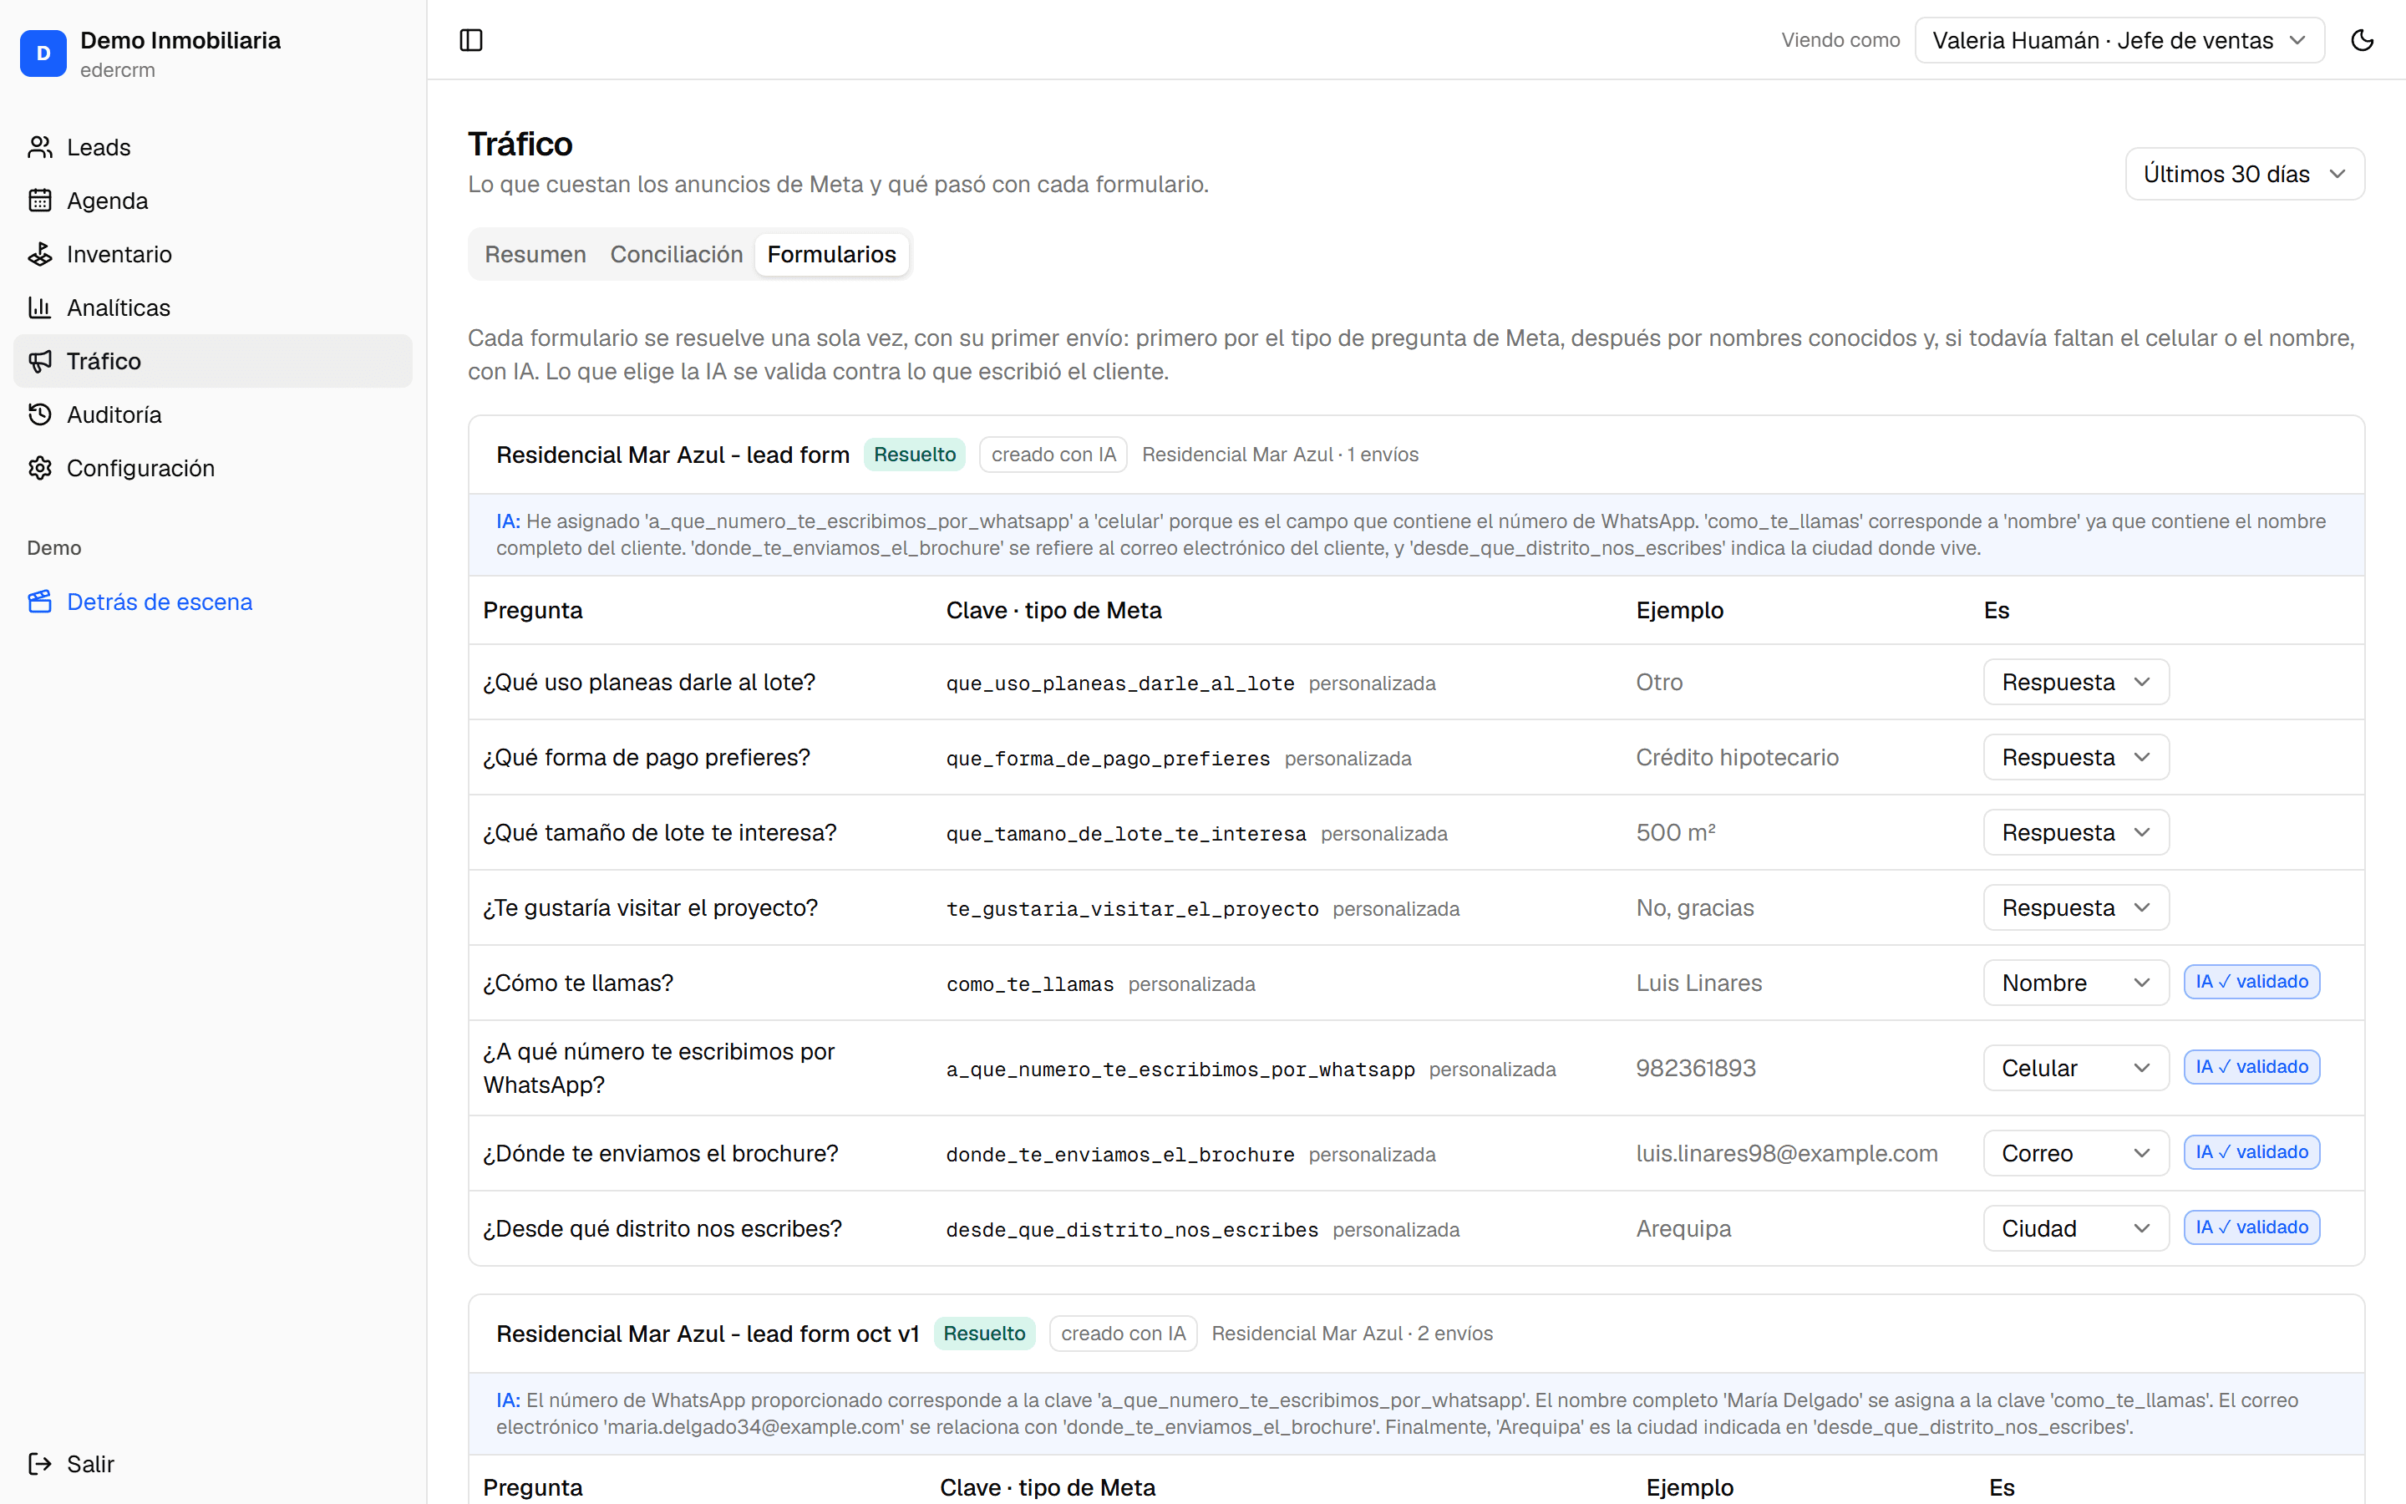Click the Demo Inmobiliaria D logo
Image resolution: width=2406 pixels, height=1504 pixels.
[x=43, y=53]
